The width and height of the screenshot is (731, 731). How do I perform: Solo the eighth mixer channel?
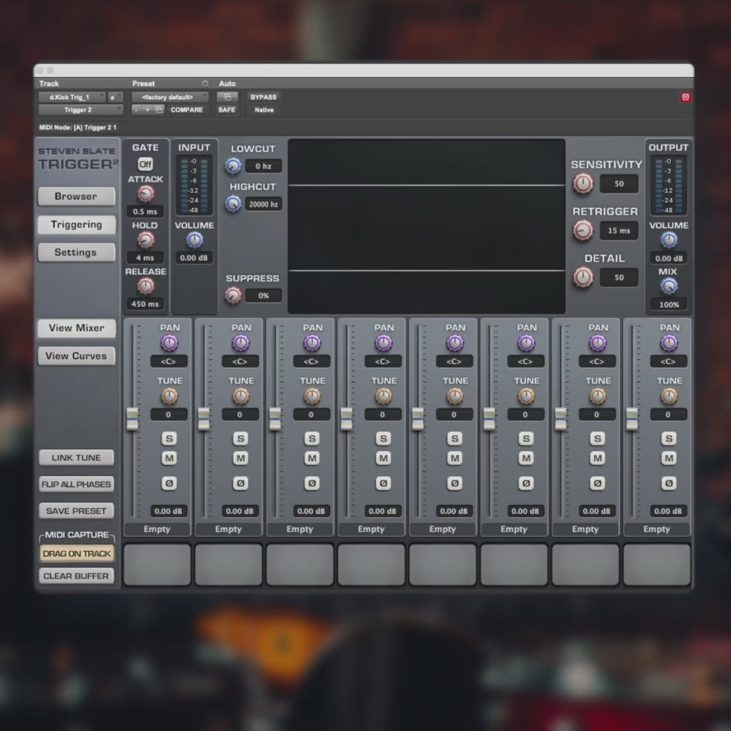[x=669, y=439]
